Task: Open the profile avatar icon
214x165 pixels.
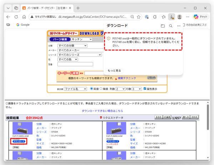Action: click(179, 17)
